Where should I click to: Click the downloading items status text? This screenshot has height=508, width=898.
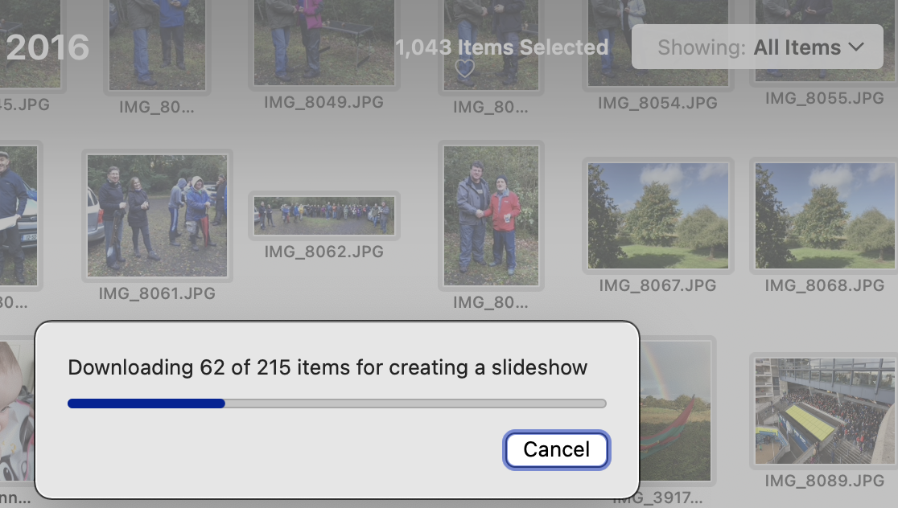(327, 368)
